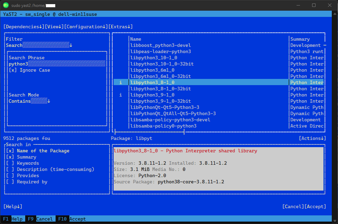
Task: Click installed status 'i' of libpython3_8-1_0
Action: (x=120, y=83)
